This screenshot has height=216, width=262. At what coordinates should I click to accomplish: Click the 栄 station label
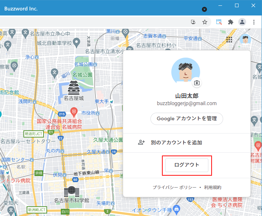108,171
